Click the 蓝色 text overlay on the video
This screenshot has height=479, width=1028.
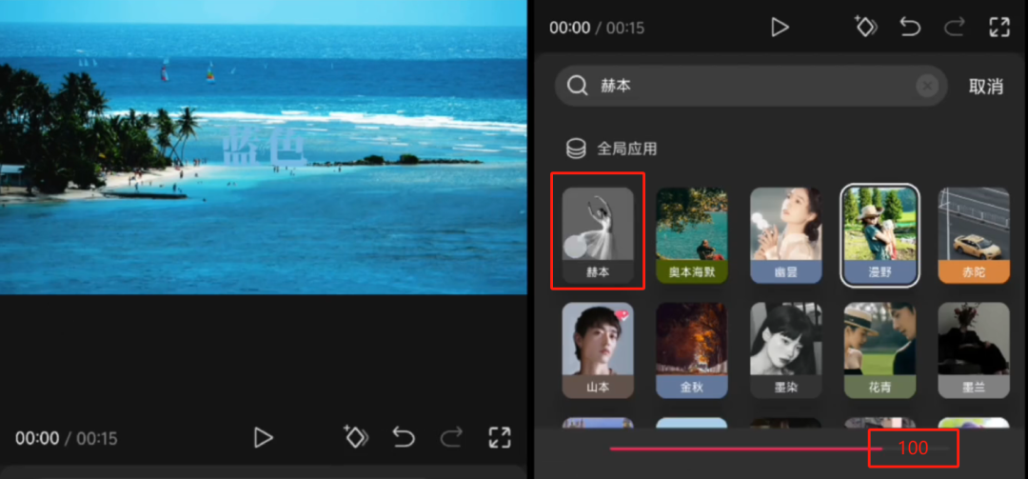coord(265,146)
